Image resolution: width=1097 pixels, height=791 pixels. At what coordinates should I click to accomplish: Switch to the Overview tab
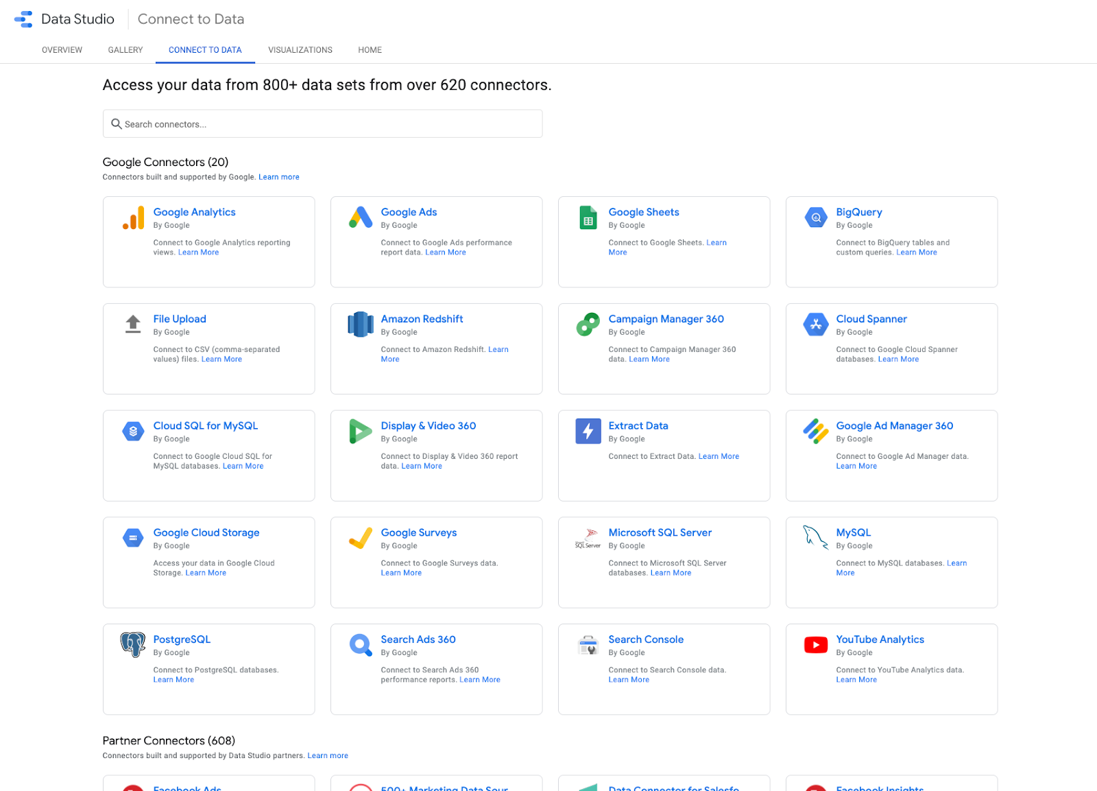point(62,50)
